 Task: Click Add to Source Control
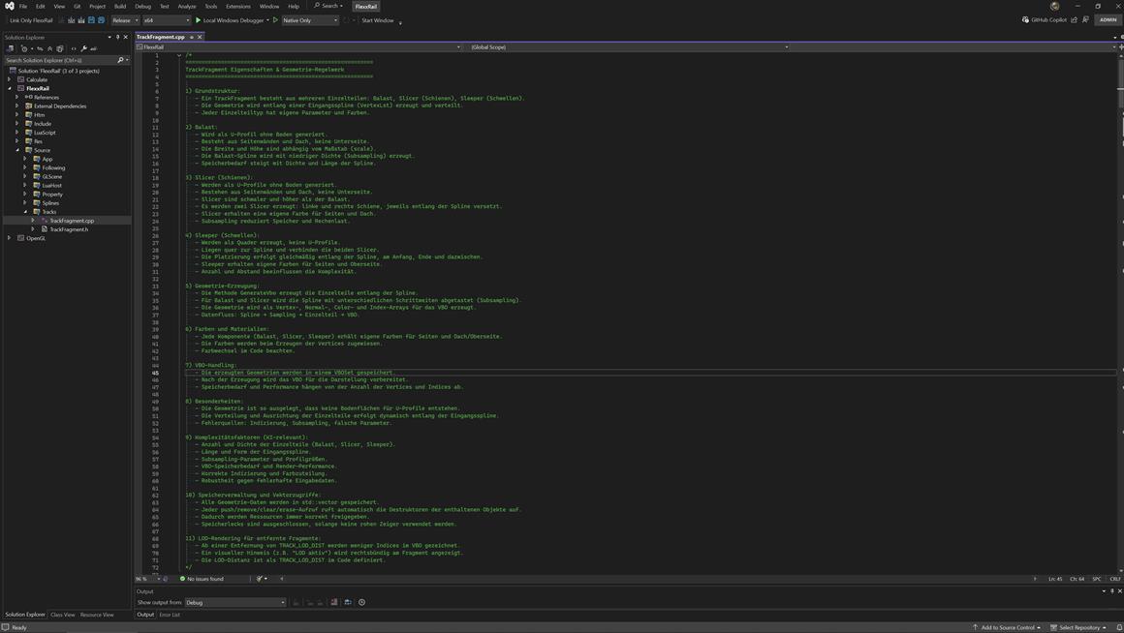pos(1007,627)
